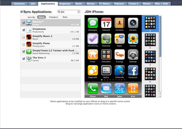Open the Messages app icon

point(93,23)
